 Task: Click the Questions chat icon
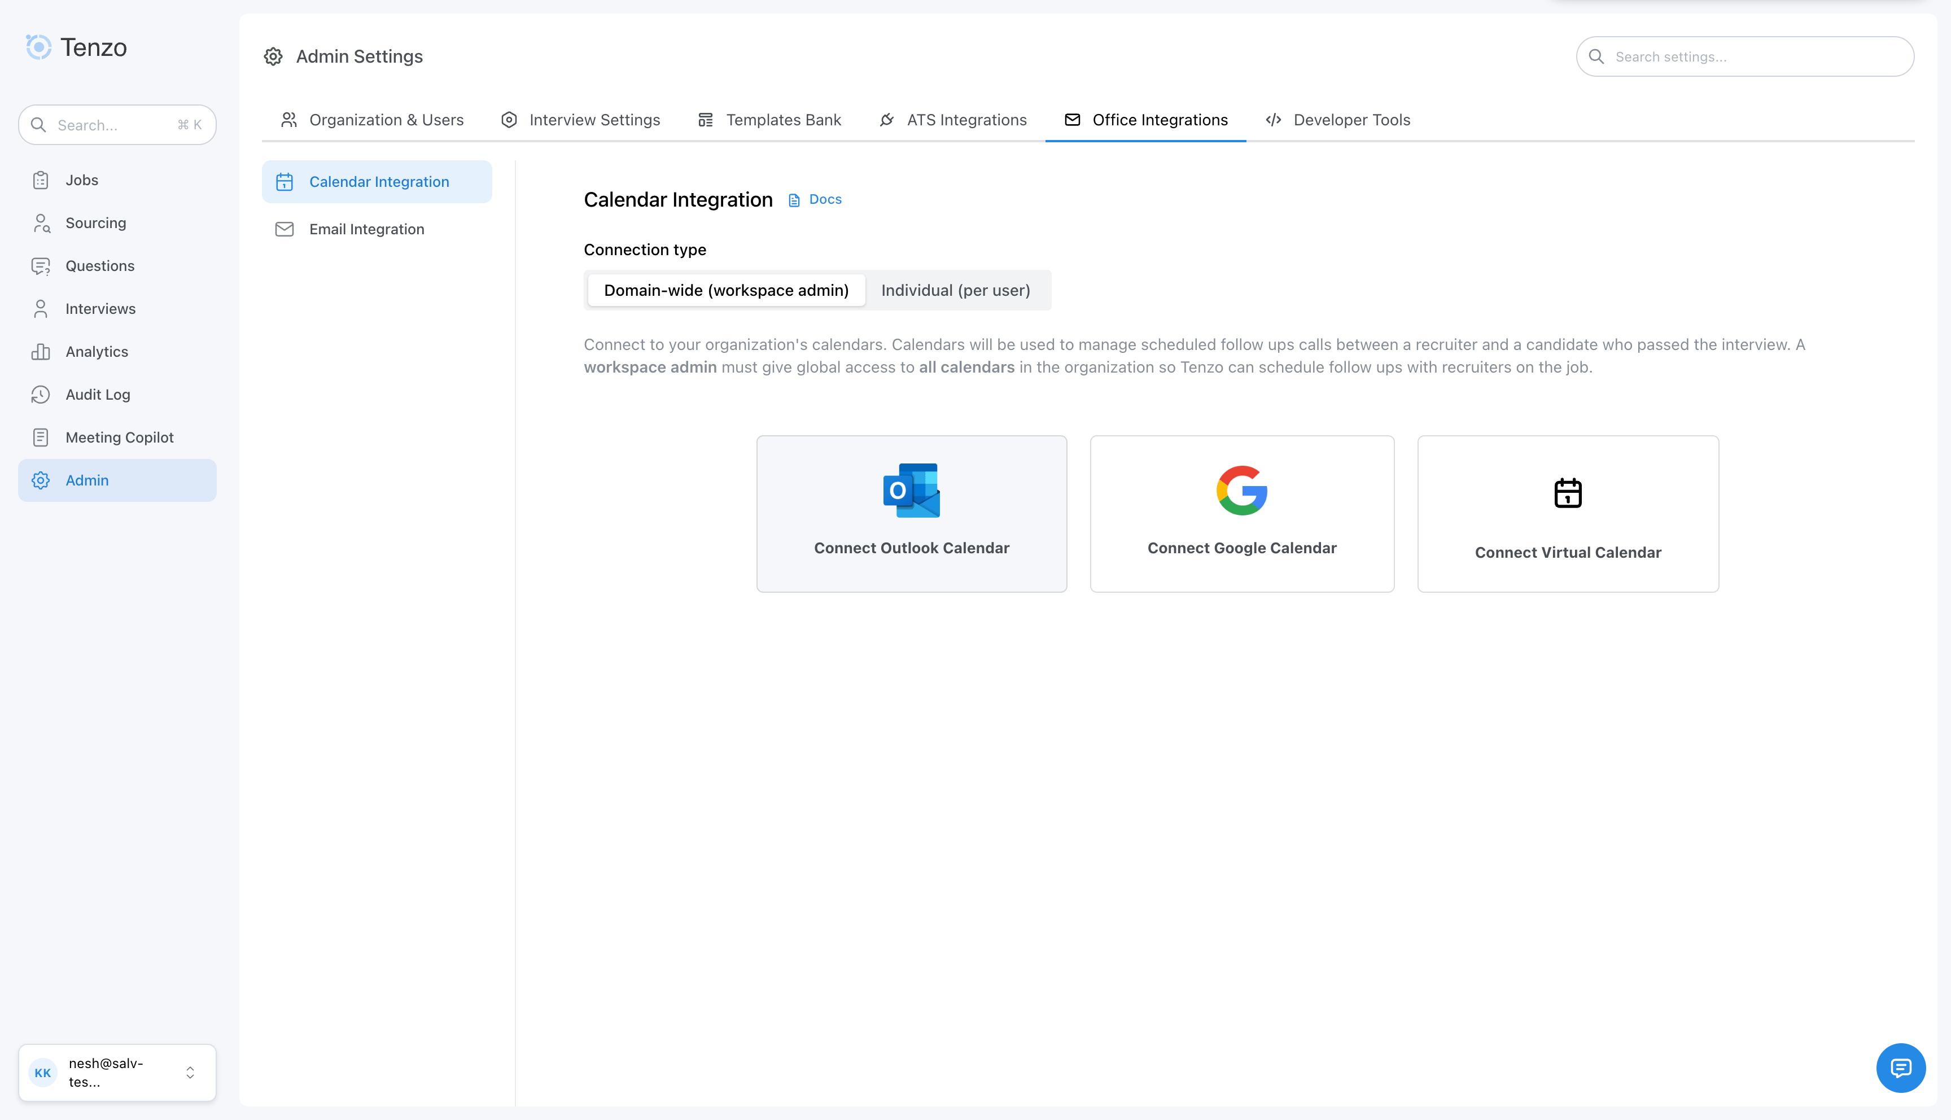click(x=41, y=266)
